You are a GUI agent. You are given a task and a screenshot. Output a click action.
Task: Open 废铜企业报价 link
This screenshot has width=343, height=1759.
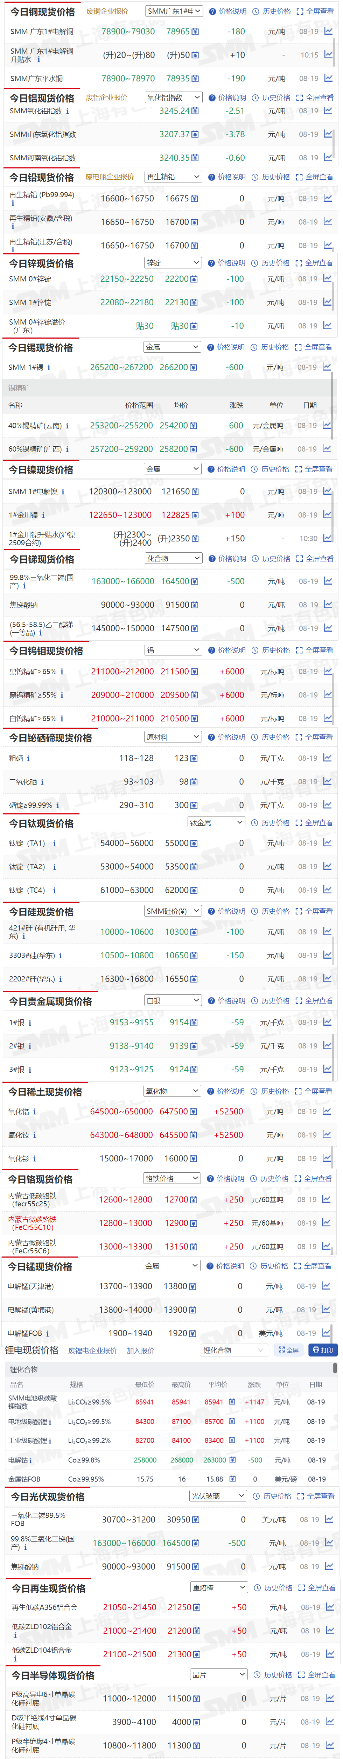(x=107, y=12)
